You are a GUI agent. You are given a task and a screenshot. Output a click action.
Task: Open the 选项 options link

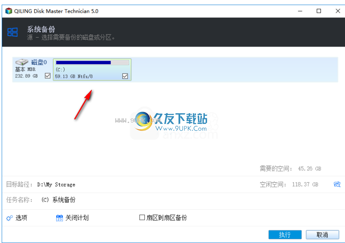tap(22, 218)
